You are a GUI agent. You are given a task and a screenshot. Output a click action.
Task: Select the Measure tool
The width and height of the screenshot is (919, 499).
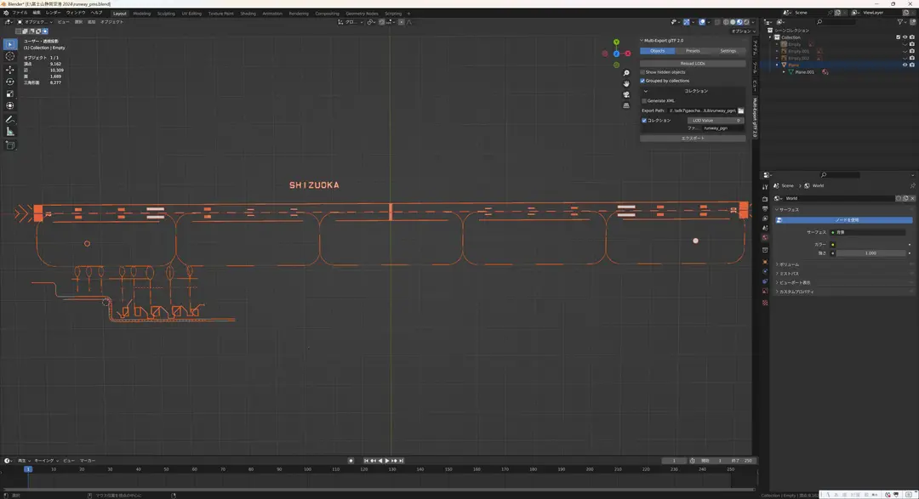click(x=10, y=132)
